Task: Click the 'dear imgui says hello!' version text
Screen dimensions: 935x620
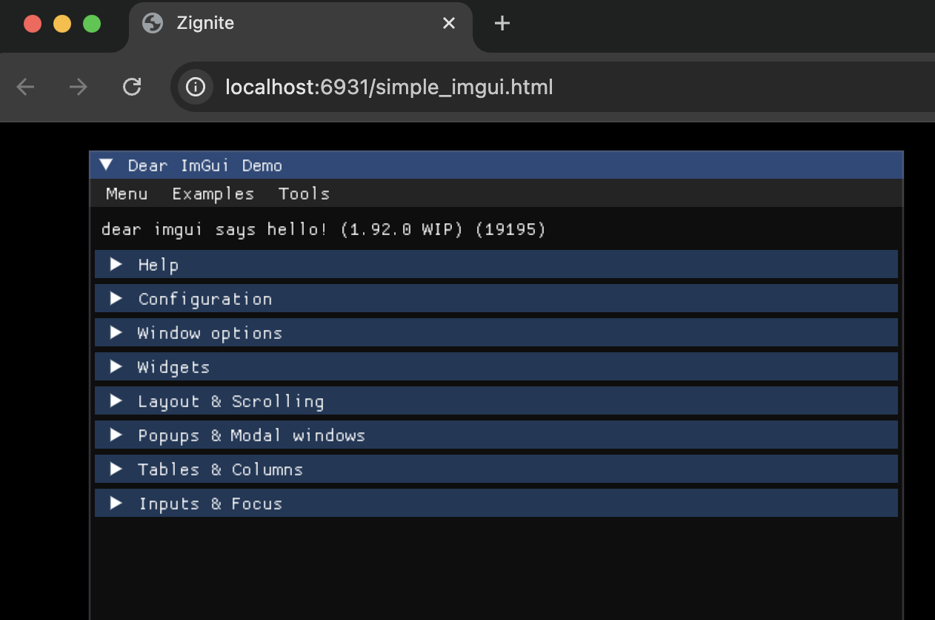Action: (x=324, y=229)
